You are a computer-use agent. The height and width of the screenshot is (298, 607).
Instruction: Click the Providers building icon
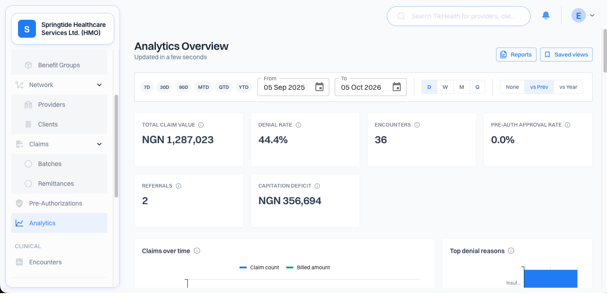point(28,105)
